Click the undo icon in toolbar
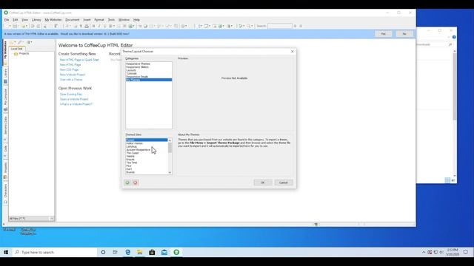Viewport: 474px width, 266px height. pos(33,26)
